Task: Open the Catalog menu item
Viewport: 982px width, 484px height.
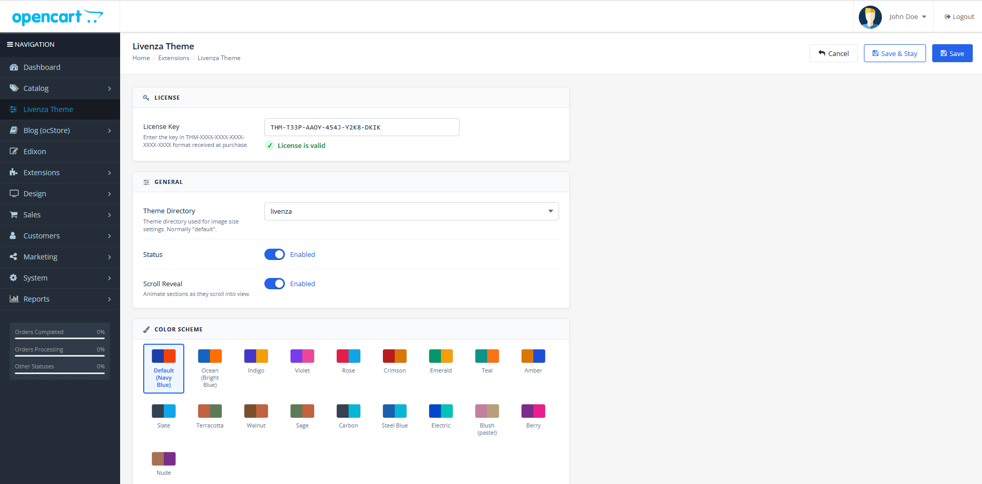Action: [x=60, y=88]
